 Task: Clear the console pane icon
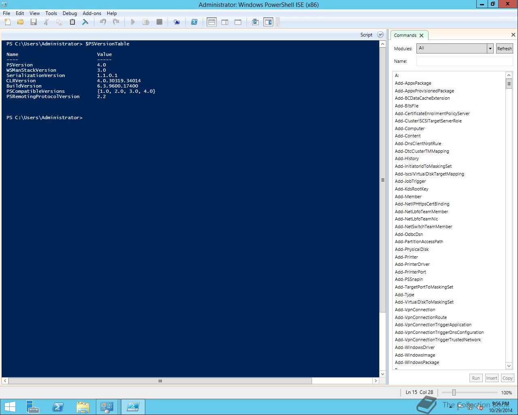[x=85, y=22]
